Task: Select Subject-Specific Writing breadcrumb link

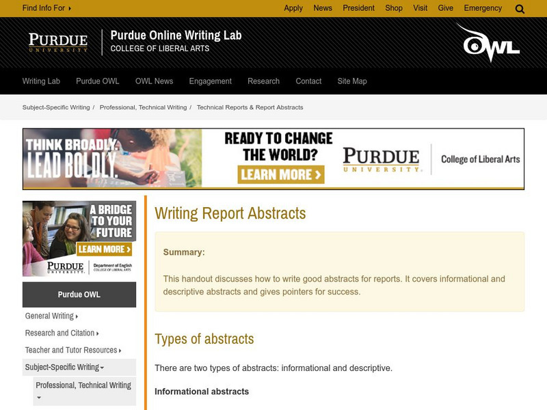Action: (x=56, y=107)
